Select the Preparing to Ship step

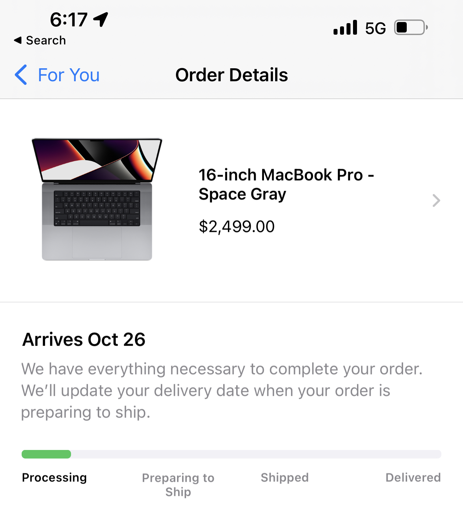pyautogui.click(x=178, y=485)
